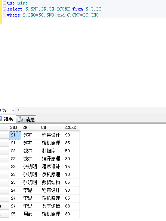This screenshot has width=166, height=221.
Task: Select the S5 student number cell
Action: pos(15,214)
